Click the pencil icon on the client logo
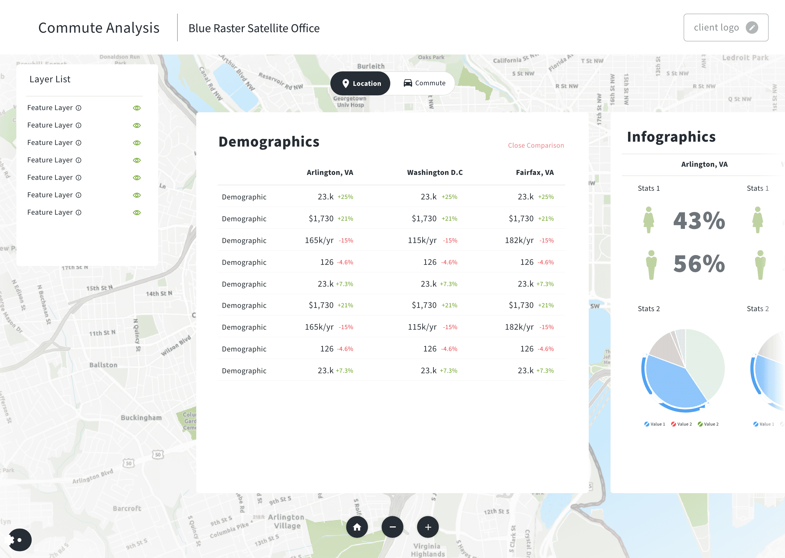 [x=752, y=28]
